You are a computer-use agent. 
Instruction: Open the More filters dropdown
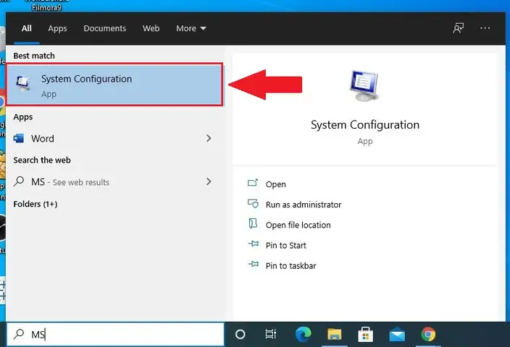coord(191,28)
